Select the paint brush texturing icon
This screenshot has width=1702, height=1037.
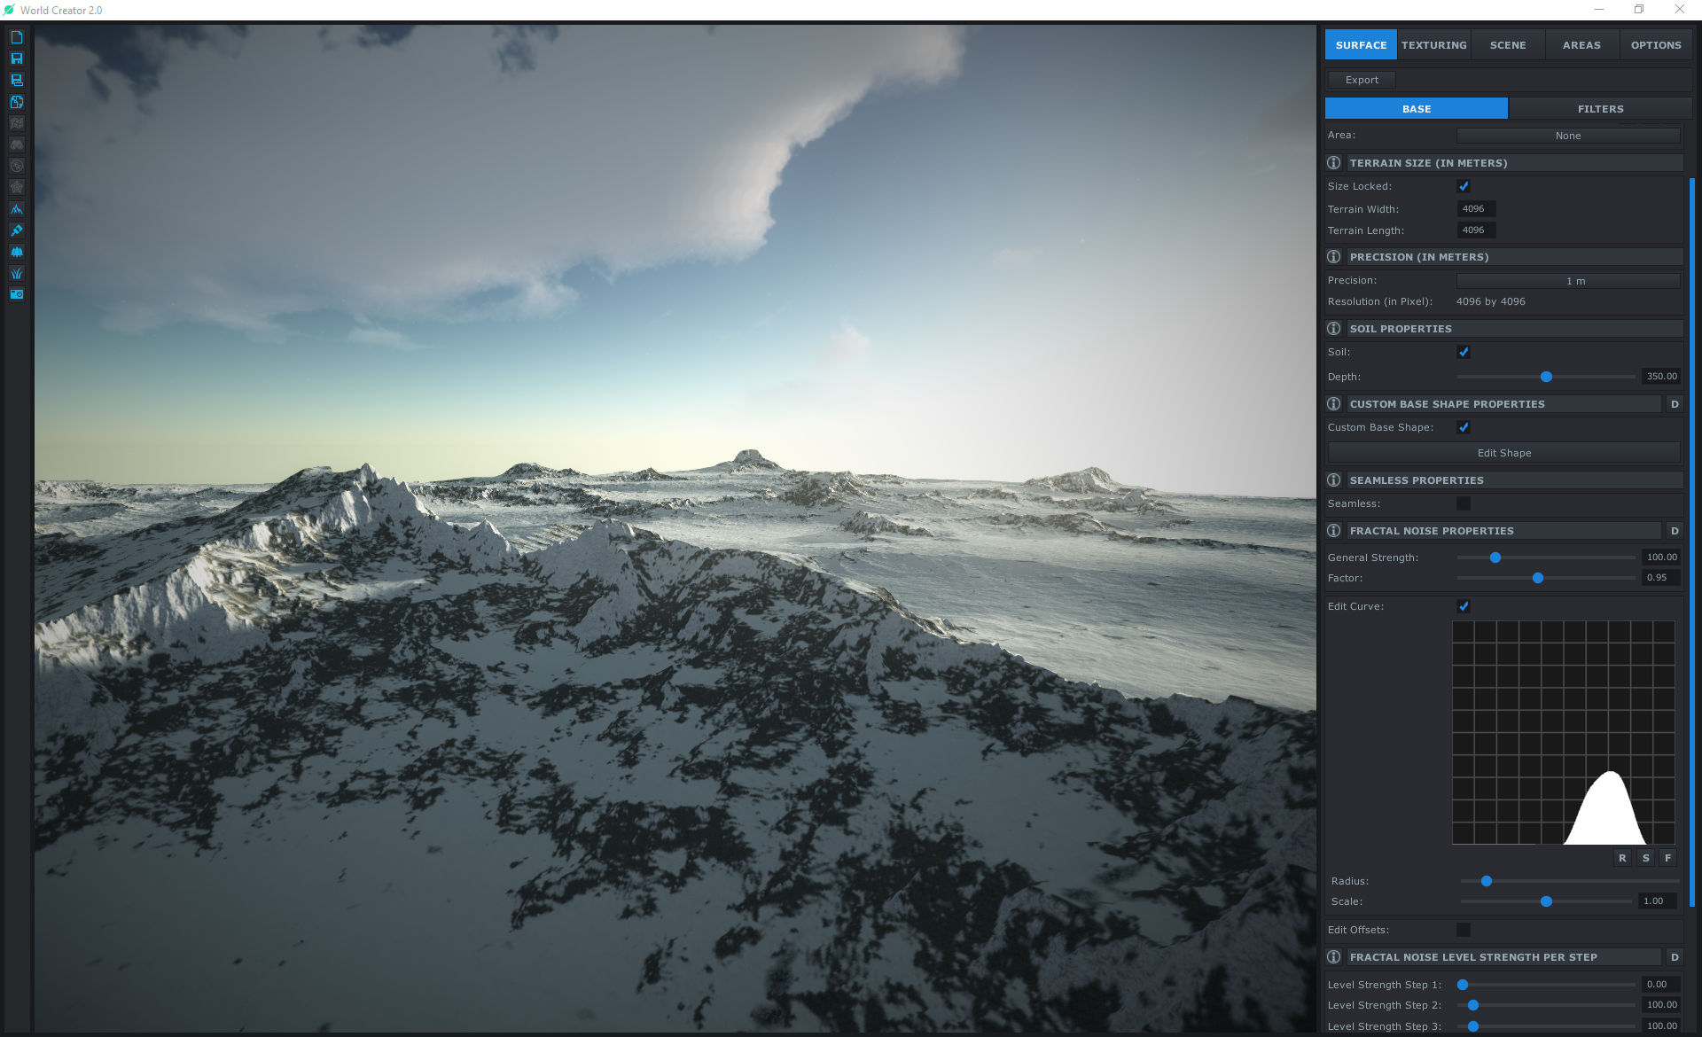click(x=16, y=230)
